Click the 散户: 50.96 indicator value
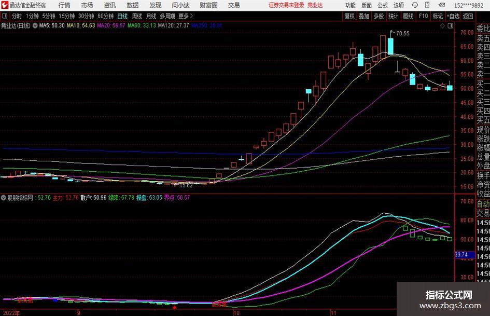The image size is (490, 316). point(93,198)
